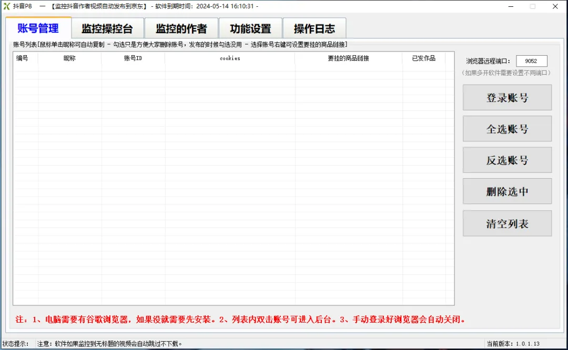Open the 监控的作者 tab
The height and width of the screenshot is (350, 568).
181,28
